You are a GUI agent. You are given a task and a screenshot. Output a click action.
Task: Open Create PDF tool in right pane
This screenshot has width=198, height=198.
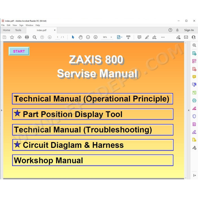point(194,69)
